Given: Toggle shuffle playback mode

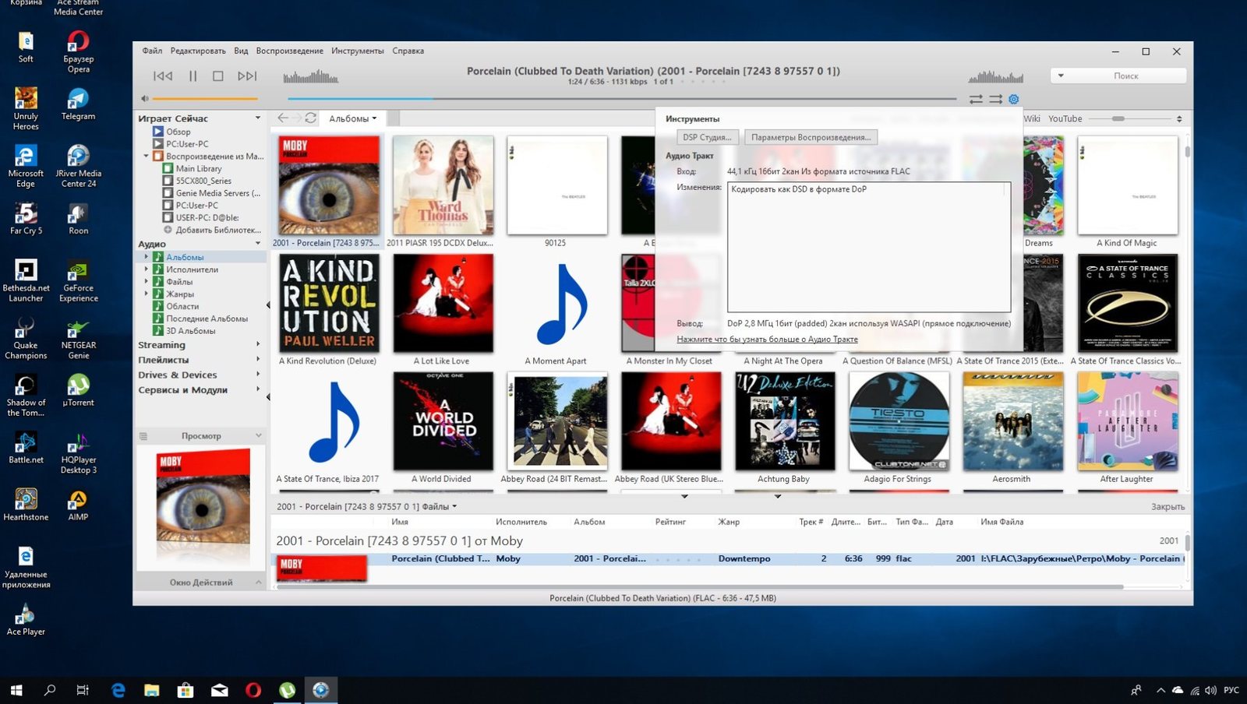Looking at the screenshot, I should 995,99.
